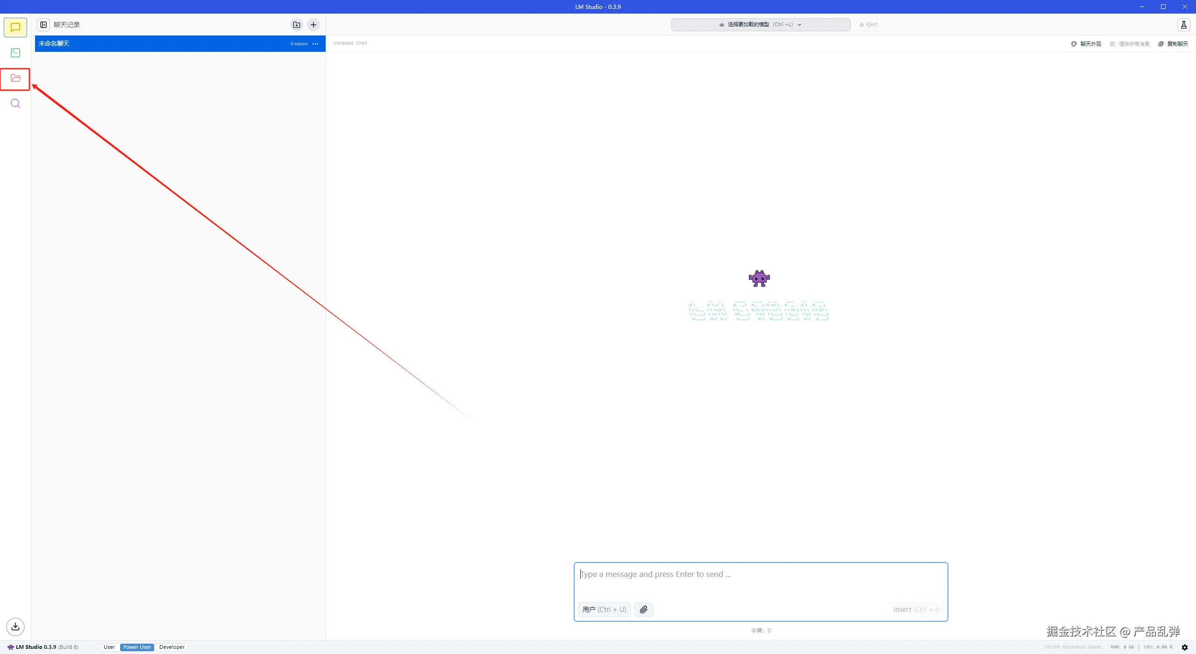This screenshot has width=1196, height=654.
Task: Collapse the chat history sidebar panel
Action: 43,25
